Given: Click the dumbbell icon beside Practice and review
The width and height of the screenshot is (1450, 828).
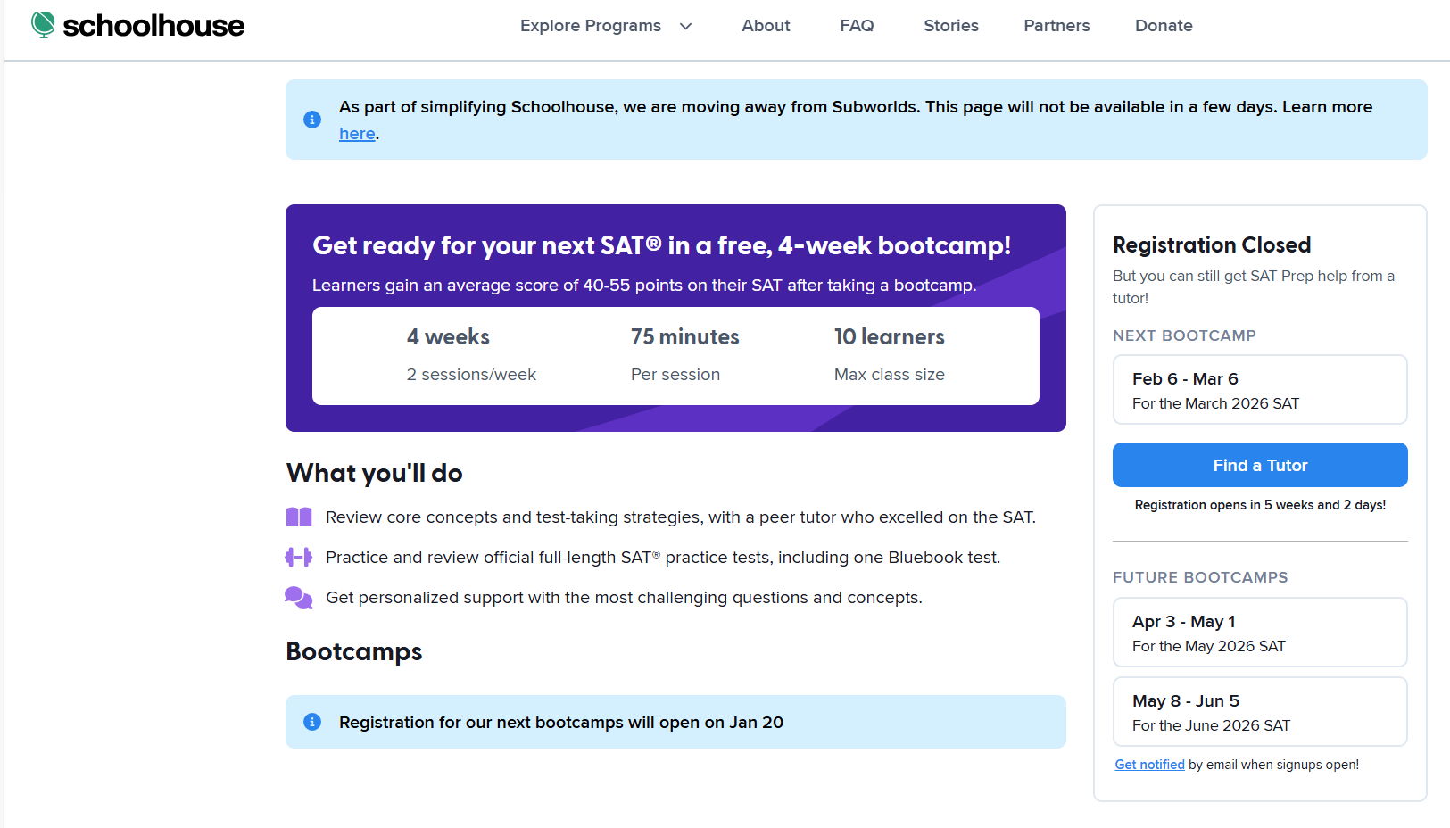Looking at the screenshot, I should 299,558.
